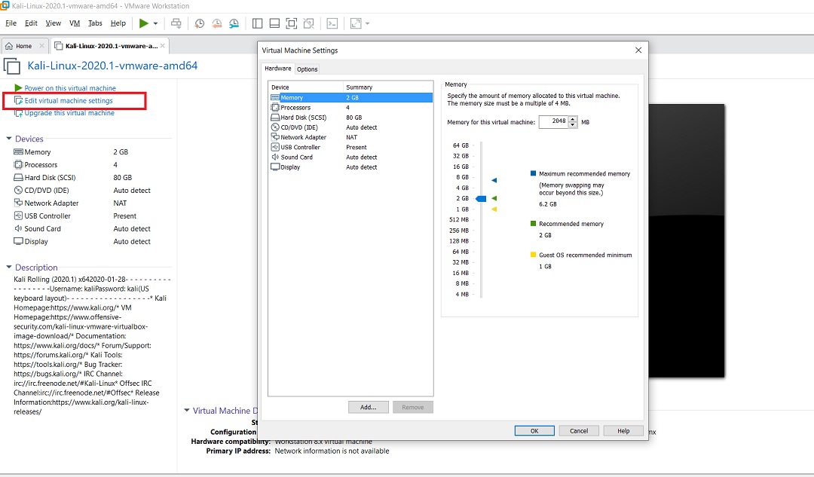This screenshot has height=477, width=814.
Task: Select Hard Disk (SCSI) row in hardware list
Action: point(351,118)
